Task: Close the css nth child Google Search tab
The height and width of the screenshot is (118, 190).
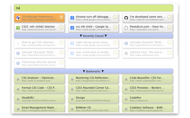Action: pos(115,27)
